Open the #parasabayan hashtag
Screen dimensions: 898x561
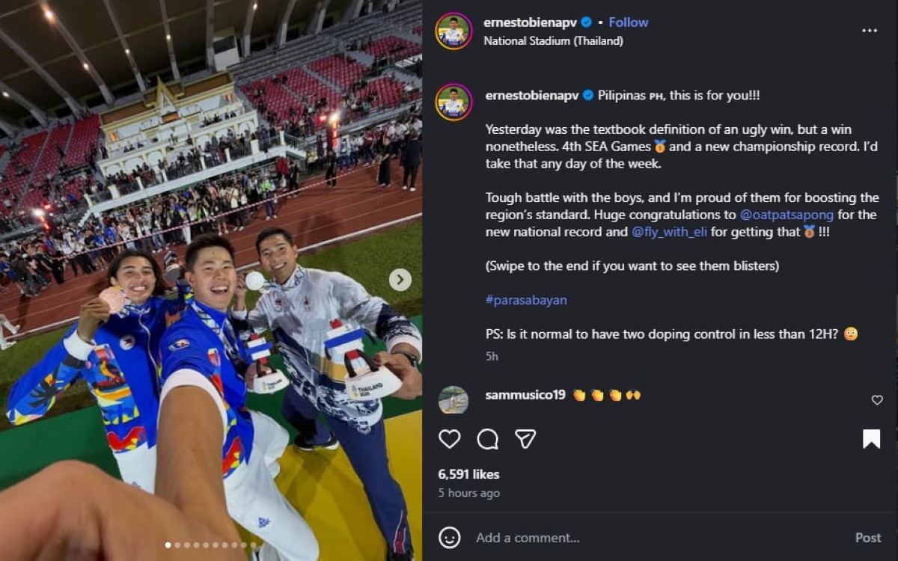click(x=526, y=300)
